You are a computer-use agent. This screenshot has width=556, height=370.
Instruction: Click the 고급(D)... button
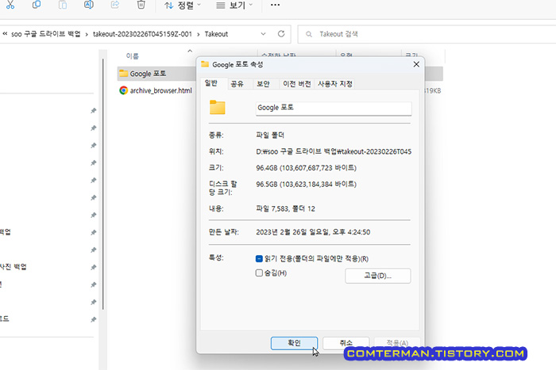(378, 276)
